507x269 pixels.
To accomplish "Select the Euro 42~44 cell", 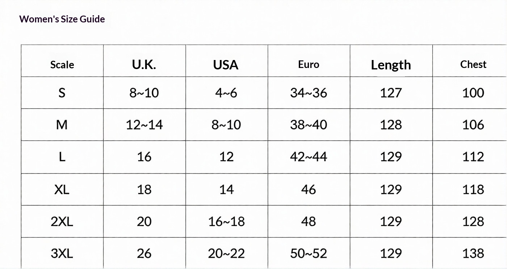I will (309, 157).
